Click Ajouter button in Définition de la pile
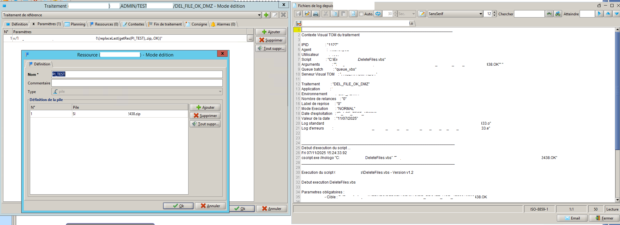This screenshot has width=620, height=225. tap(205, 107)
